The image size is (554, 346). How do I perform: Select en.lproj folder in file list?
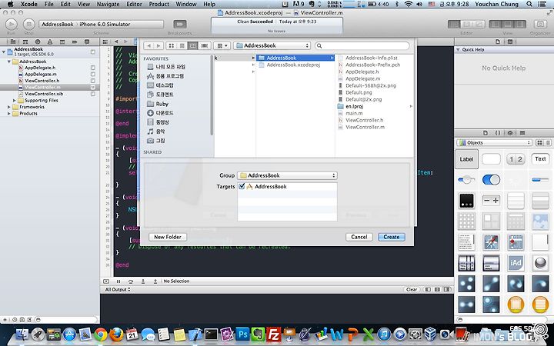pyautogui.click(x=355, y=106)
